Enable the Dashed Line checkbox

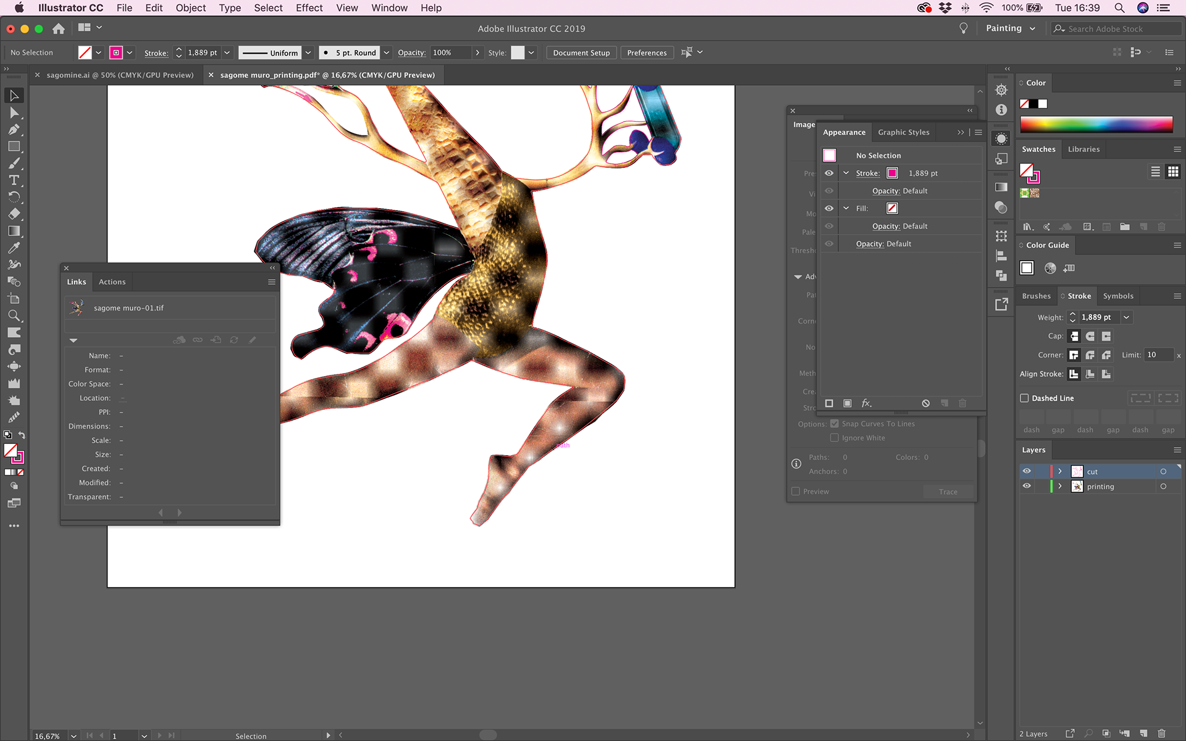coord(1024,398)
